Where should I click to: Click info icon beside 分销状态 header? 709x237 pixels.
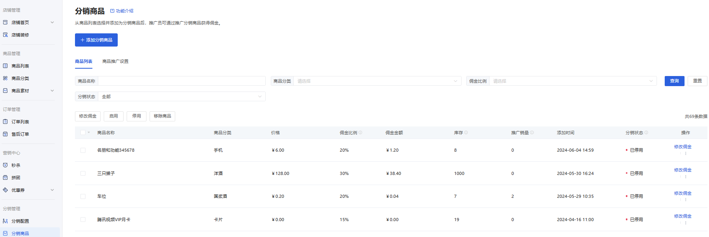tap(646, 133)
